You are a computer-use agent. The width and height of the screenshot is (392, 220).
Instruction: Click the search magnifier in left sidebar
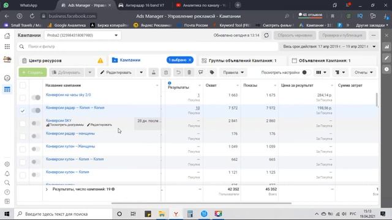pyautogui.click(x=7, y=183)
